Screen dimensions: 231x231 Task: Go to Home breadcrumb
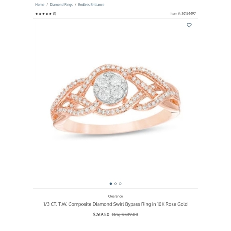[40, 4]
